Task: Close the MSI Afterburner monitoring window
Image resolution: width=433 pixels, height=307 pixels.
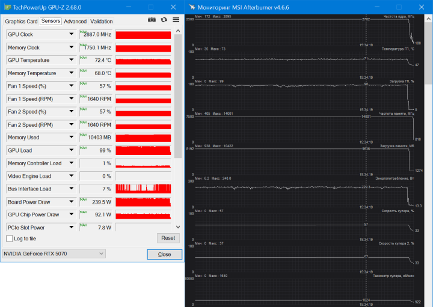Action: coord(420,7)
